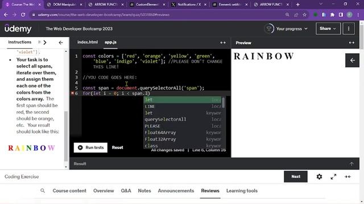Open the tab search chevron in title bar
Image resolution: width=364 pixels, height=204 pixels.
(x=321, y=4)
